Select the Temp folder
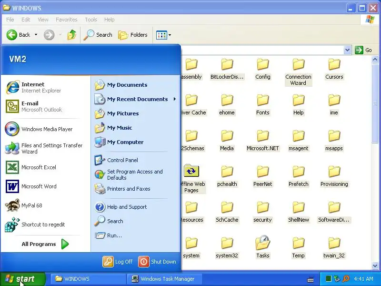381x286 pixels. click(x=299, y=248)
